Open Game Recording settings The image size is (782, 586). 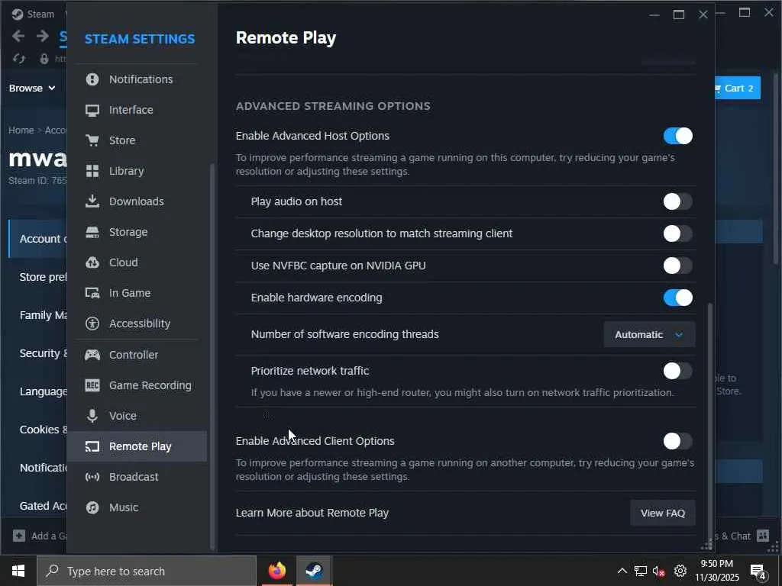click(137, 385)
